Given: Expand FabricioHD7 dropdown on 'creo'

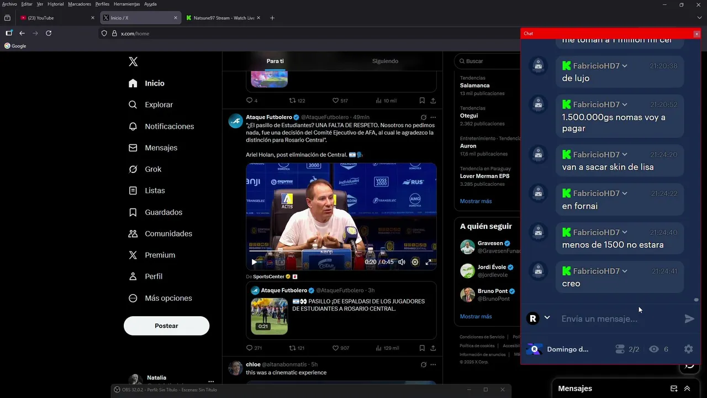Looking at the screenshot, I should (x=625, y=271).
